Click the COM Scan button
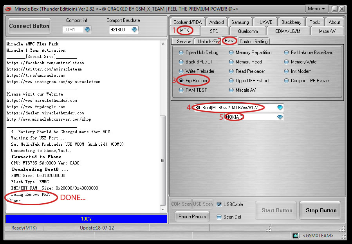 click(181, 204)
